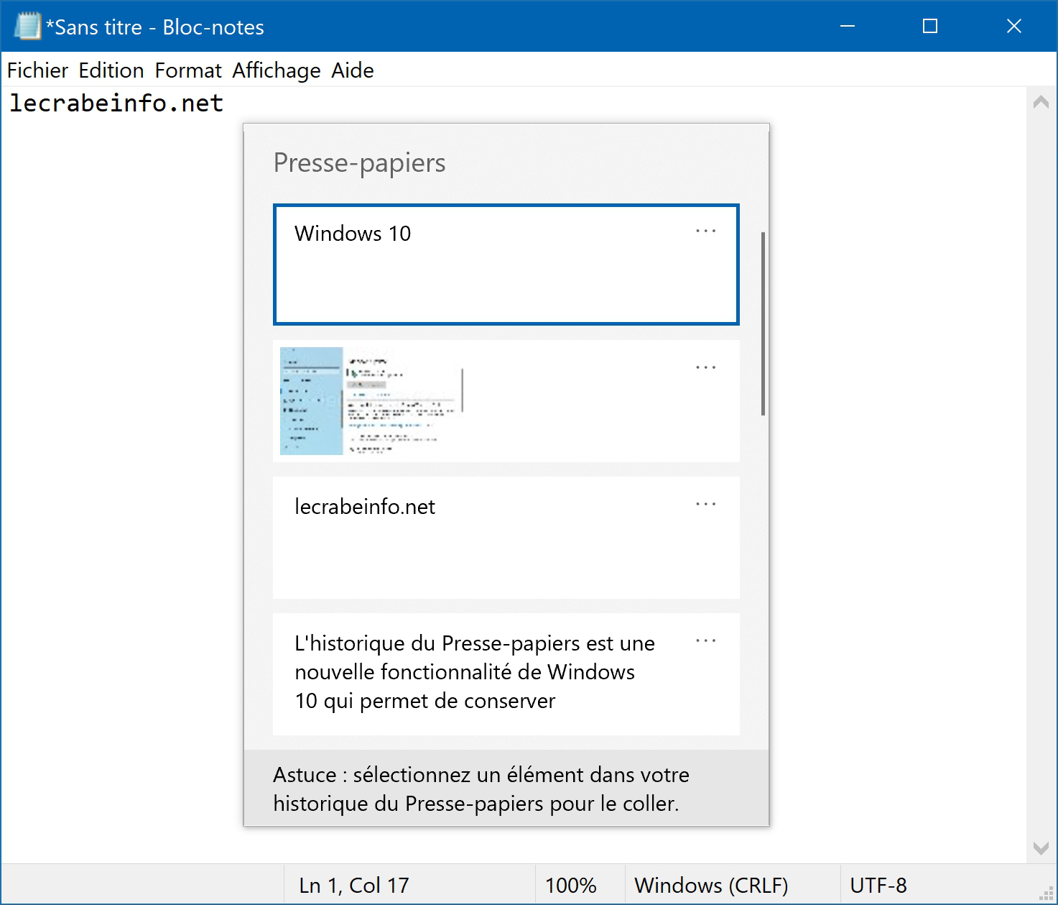Click the 'Windows (CRLF)' status bar entry
The image size is (1058, 905).
[x=711, y=886]
